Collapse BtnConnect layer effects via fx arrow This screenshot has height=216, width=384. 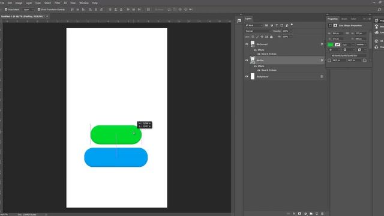325,44
